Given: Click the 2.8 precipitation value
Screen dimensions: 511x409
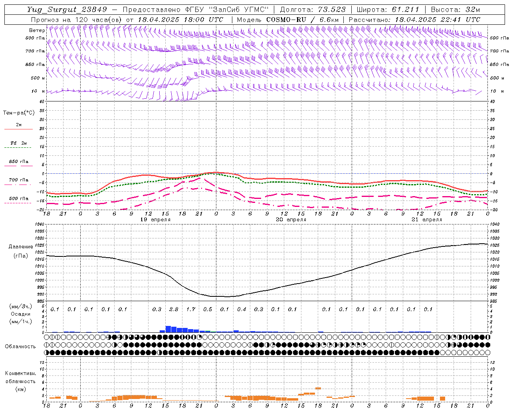Looking at the screenshot, I should point(174,310).
